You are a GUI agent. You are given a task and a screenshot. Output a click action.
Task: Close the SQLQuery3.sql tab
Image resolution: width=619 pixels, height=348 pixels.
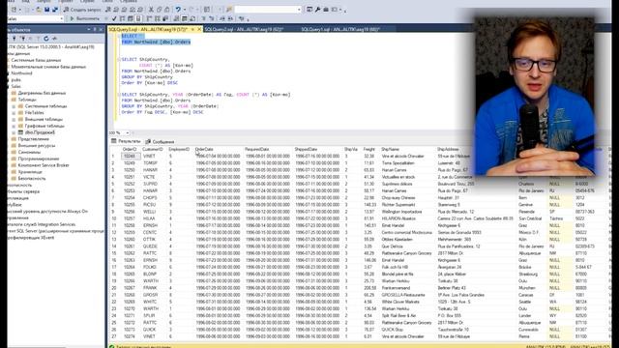199,29
